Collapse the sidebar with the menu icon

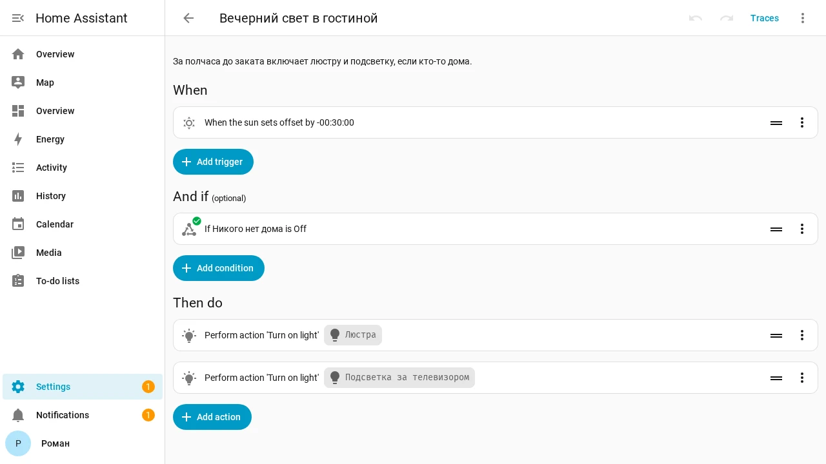tap(18, 18)
